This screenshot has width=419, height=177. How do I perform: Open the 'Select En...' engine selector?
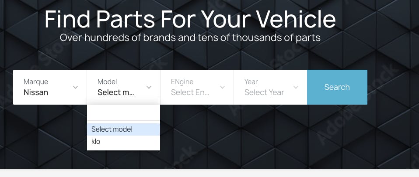197,87
